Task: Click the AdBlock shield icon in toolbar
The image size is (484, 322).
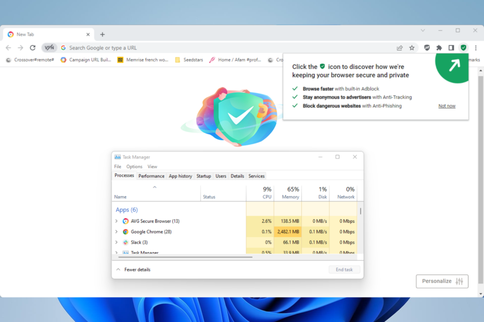Action: (x=427, y=47)
